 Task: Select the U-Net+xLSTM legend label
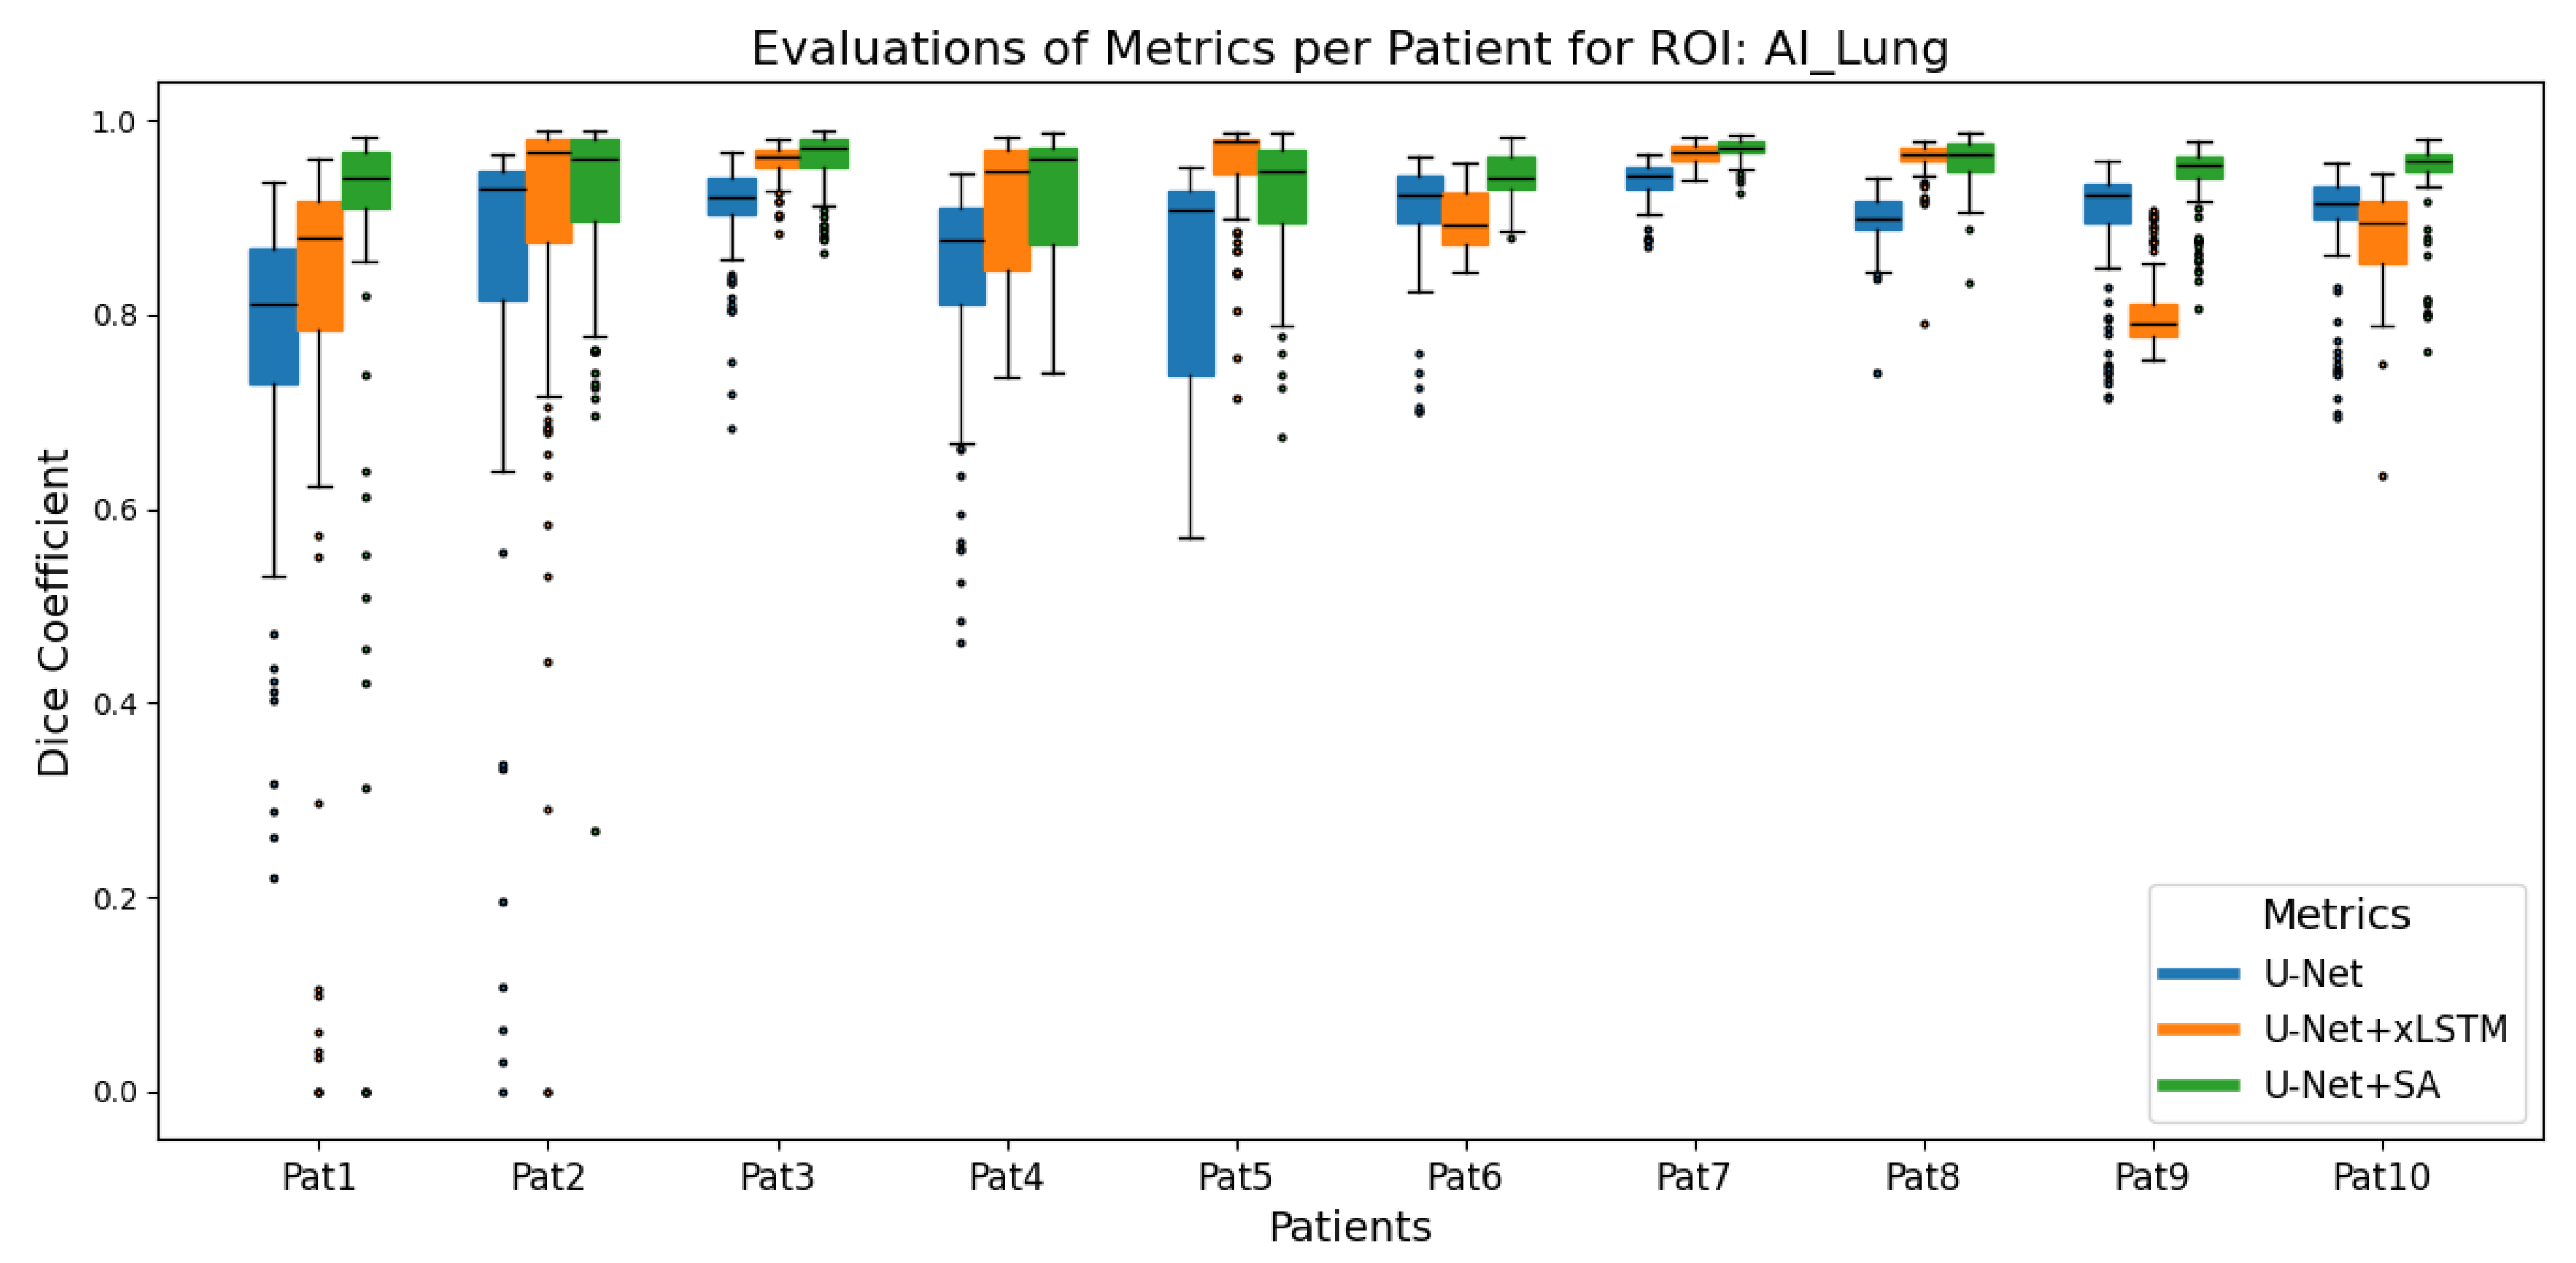(x=2386, y=1029)
